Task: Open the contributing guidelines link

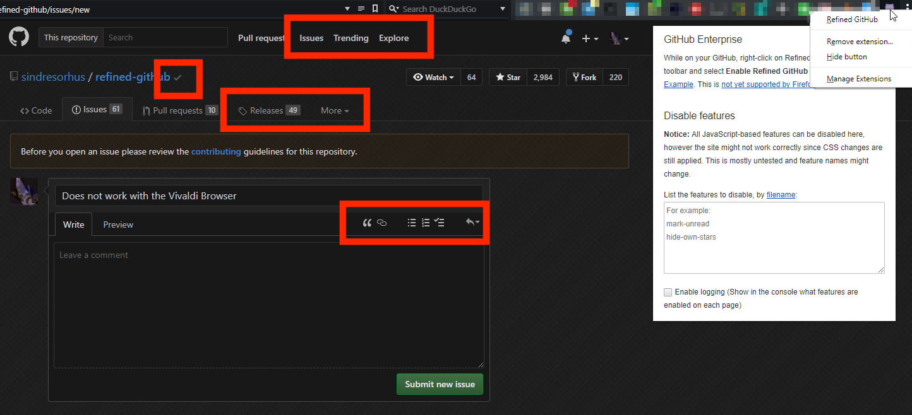Action: pos(216,151)
